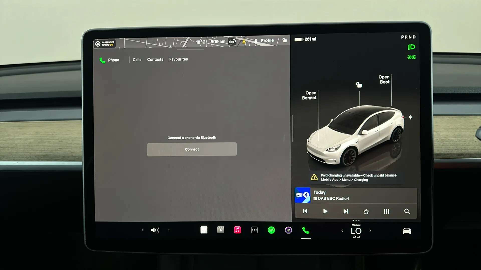The height and width of the screenshot is (270, 481).
Task: Tap the Connect Bluetooth phone button
Action: [192, 149]
